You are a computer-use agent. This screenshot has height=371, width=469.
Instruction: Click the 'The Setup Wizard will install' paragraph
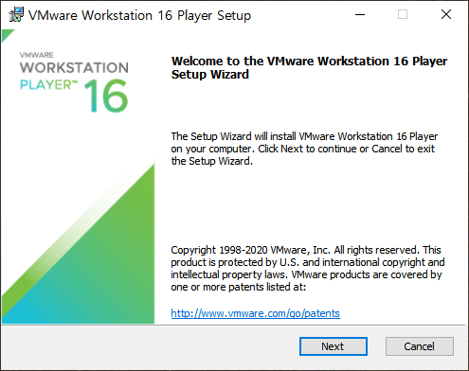click(304, 149)
